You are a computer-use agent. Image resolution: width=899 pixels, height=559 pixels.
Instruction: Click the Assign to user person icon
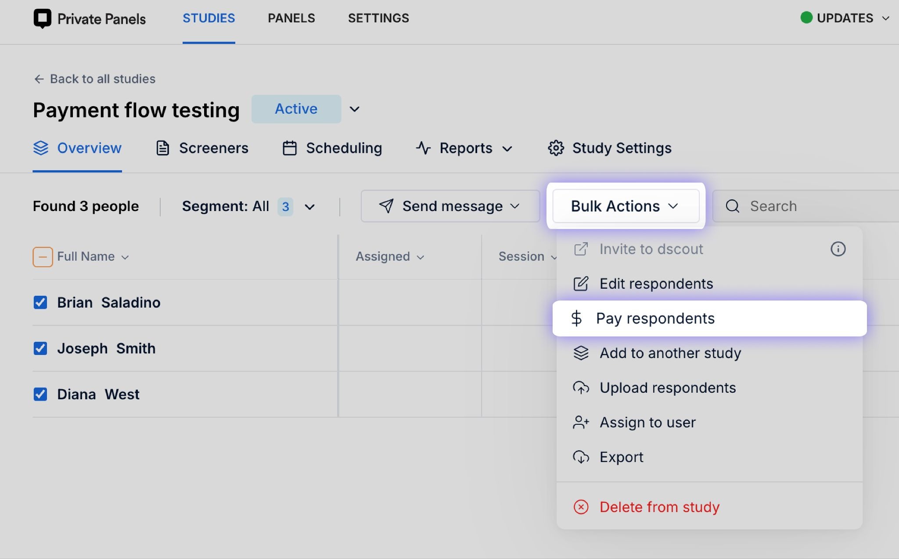(581, 423)
